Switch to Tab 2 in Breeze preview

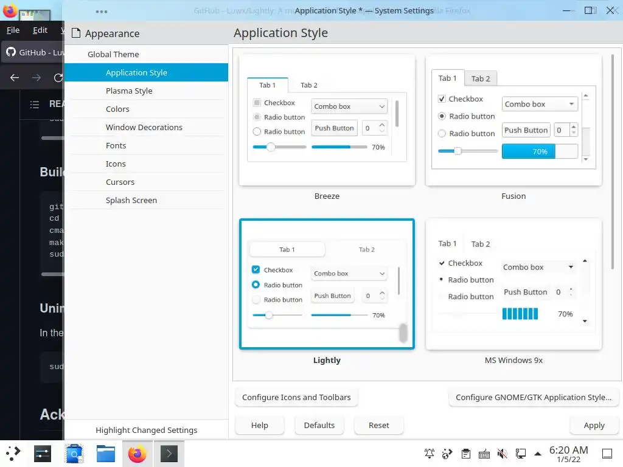(308, 85)
